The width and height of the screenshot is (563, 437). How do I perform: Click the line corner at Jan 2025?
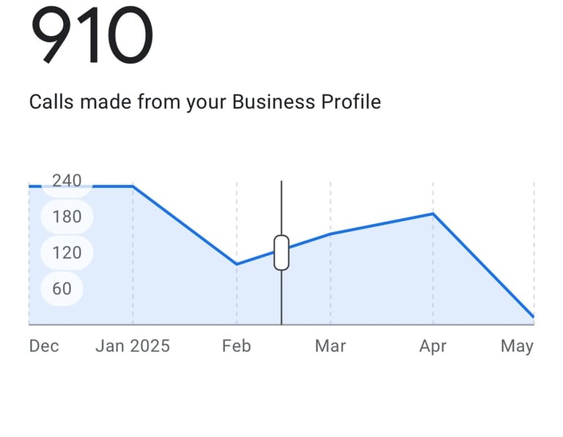click(133, 187)
